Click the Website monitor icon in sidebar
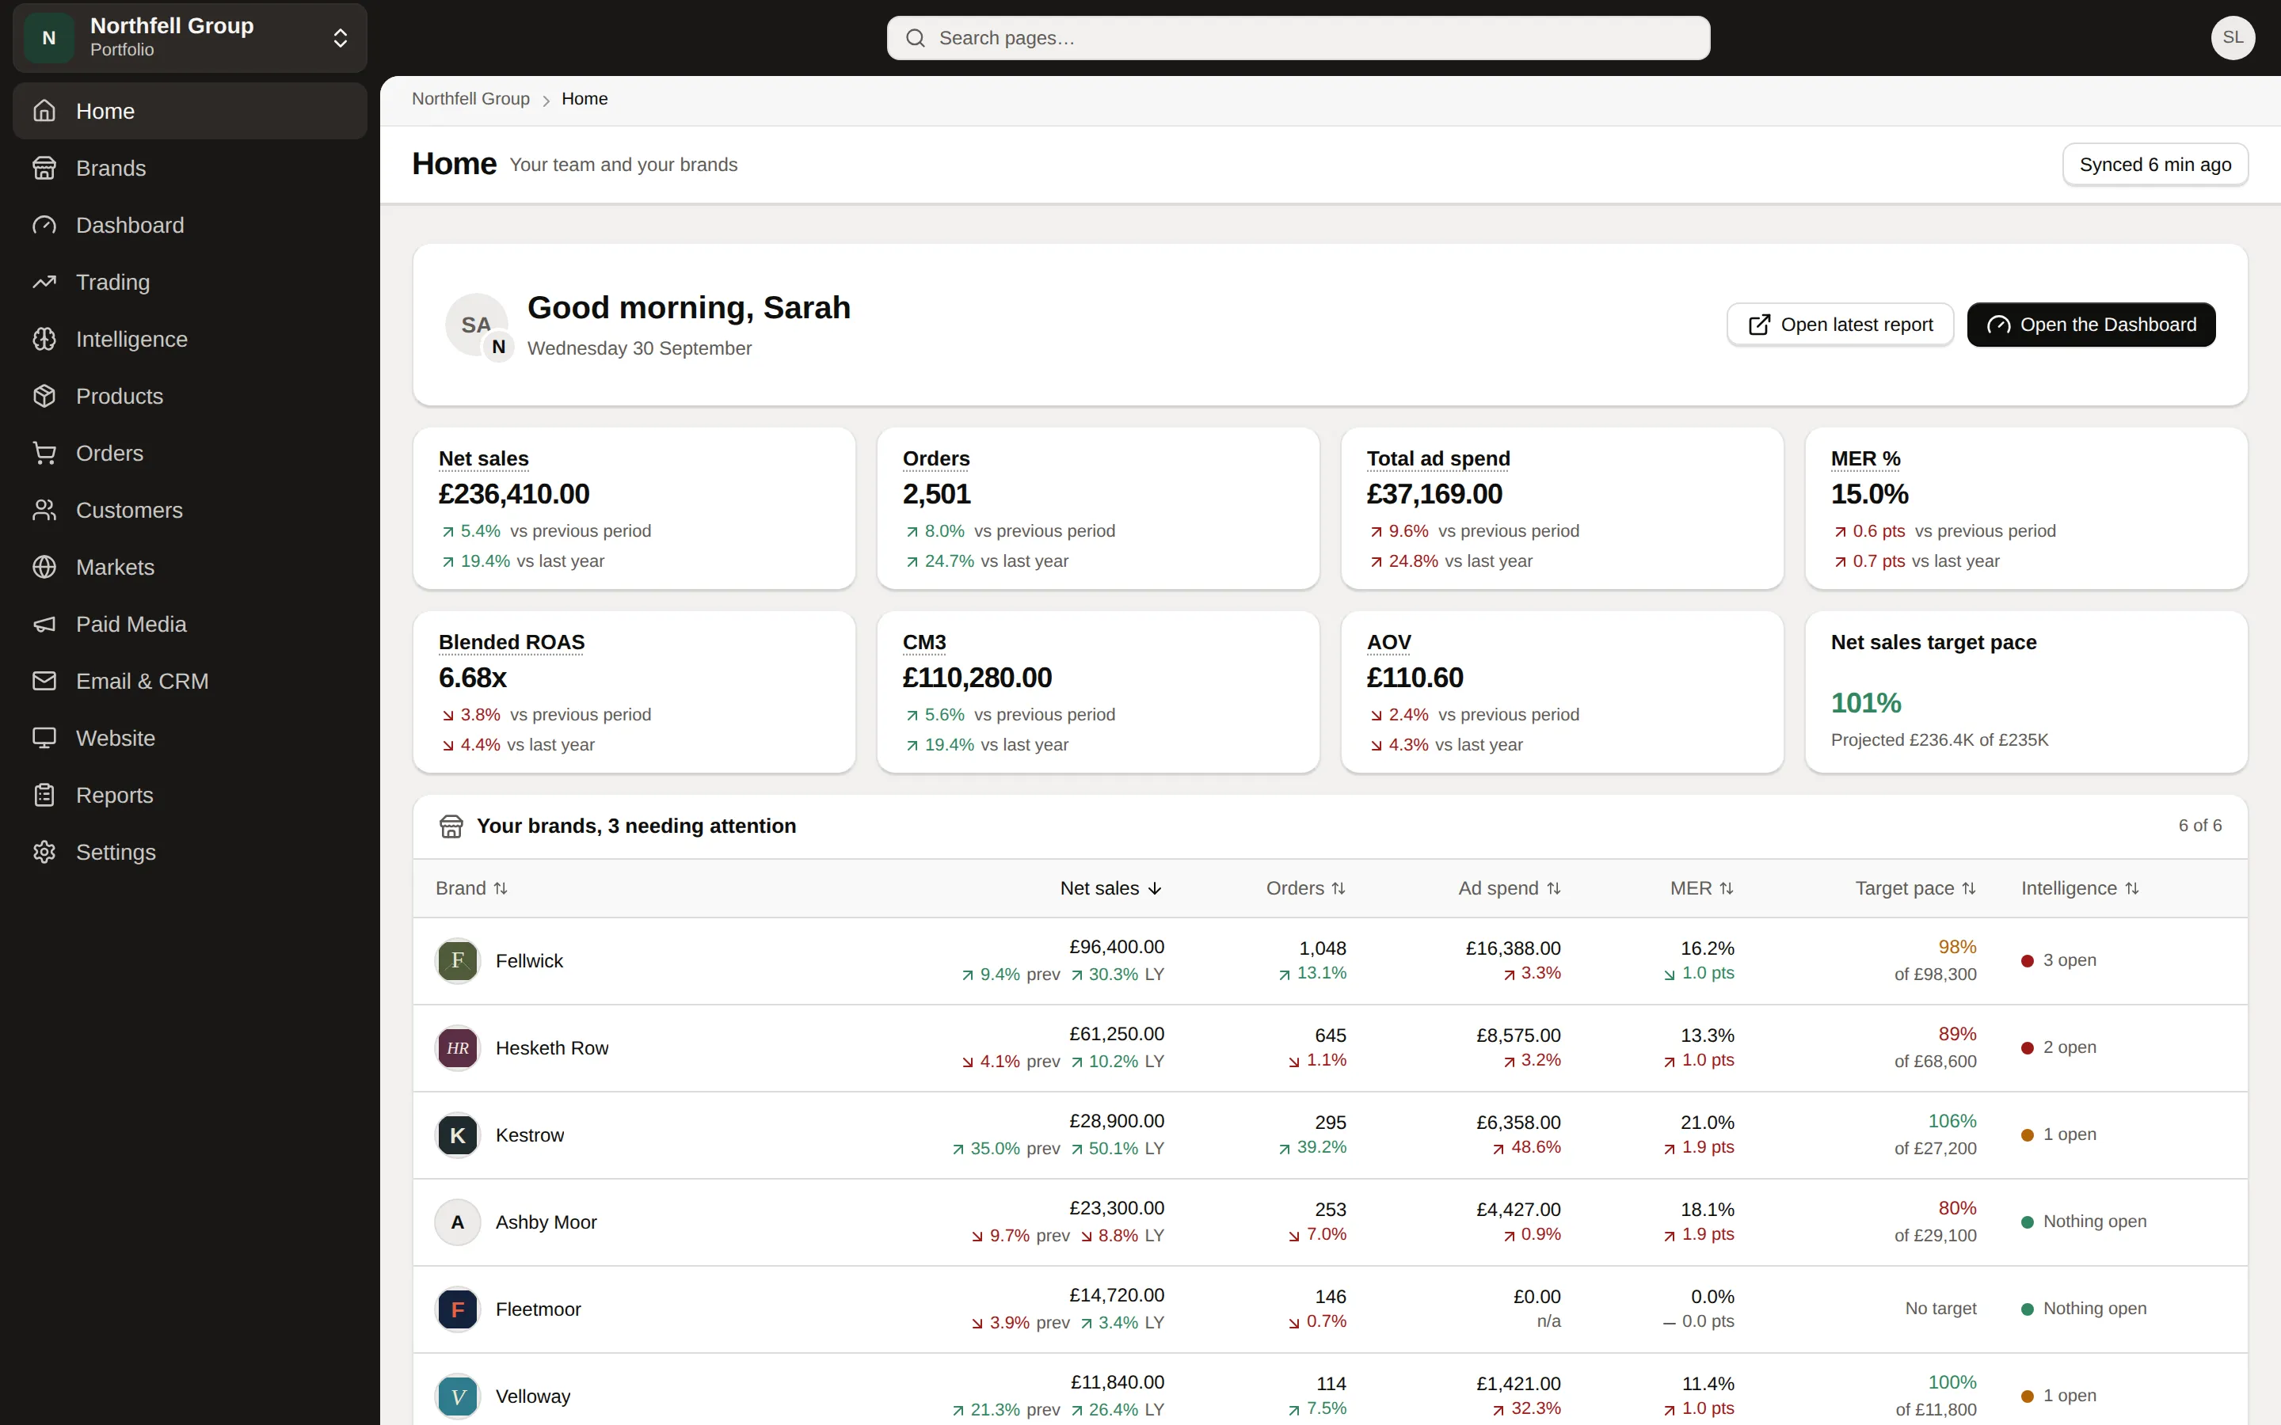This screenshot has height=1425, width=2281. click(44, 738)
